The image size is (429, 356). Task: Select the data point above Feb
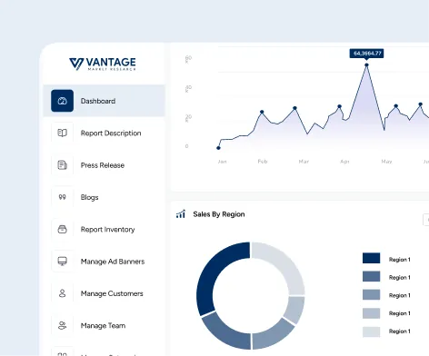262,112
